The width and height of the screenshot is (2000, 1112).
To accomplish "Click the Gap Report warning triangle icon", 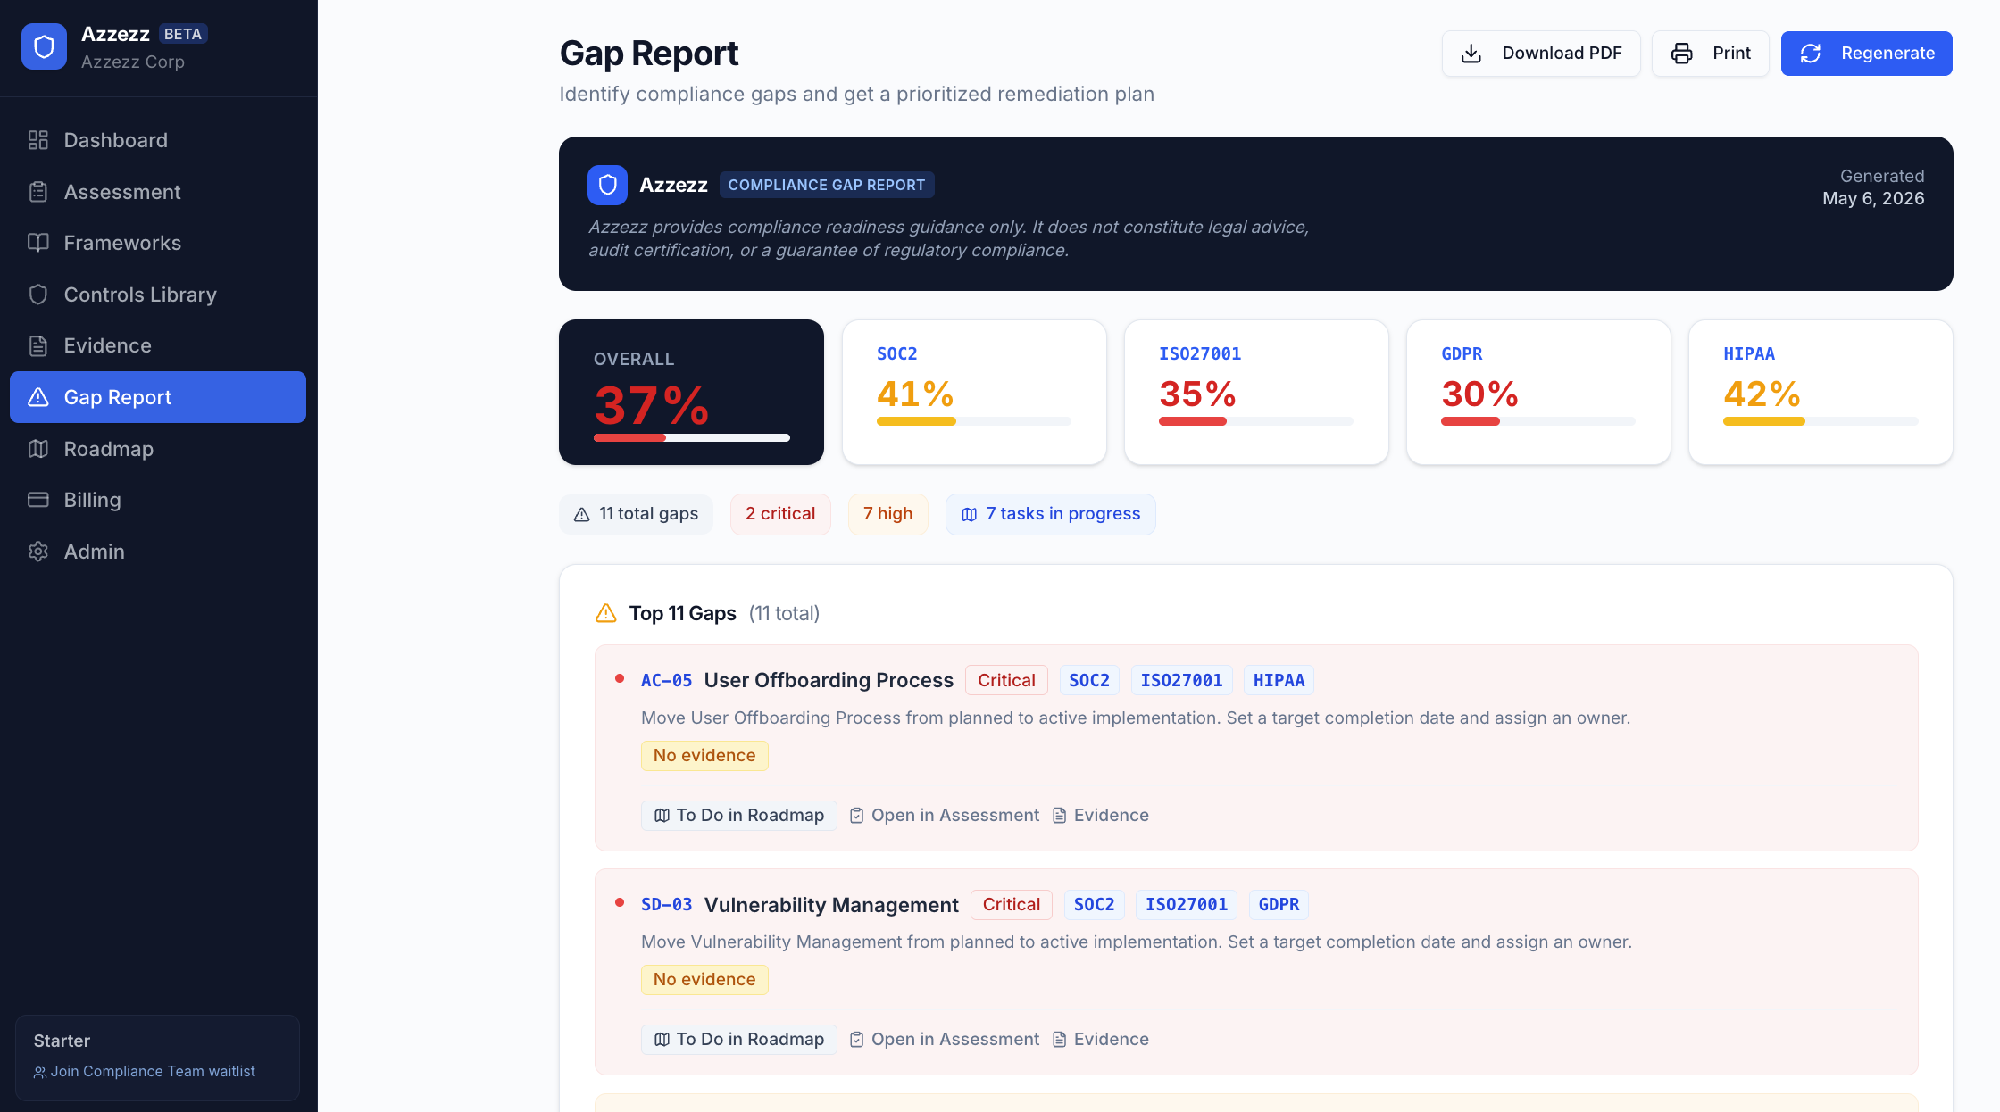I will [38, 397].
